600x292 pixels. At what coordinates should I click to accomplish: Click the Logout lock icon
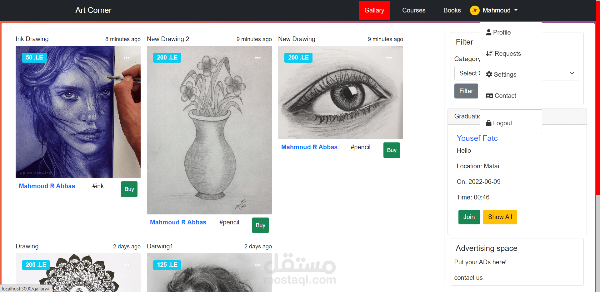[489, 123]
